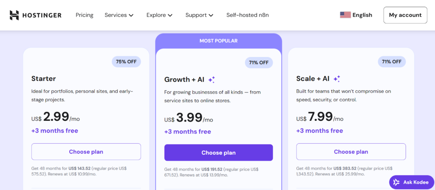Click the sparkle icon beside Growth + AI

(212, 79)
